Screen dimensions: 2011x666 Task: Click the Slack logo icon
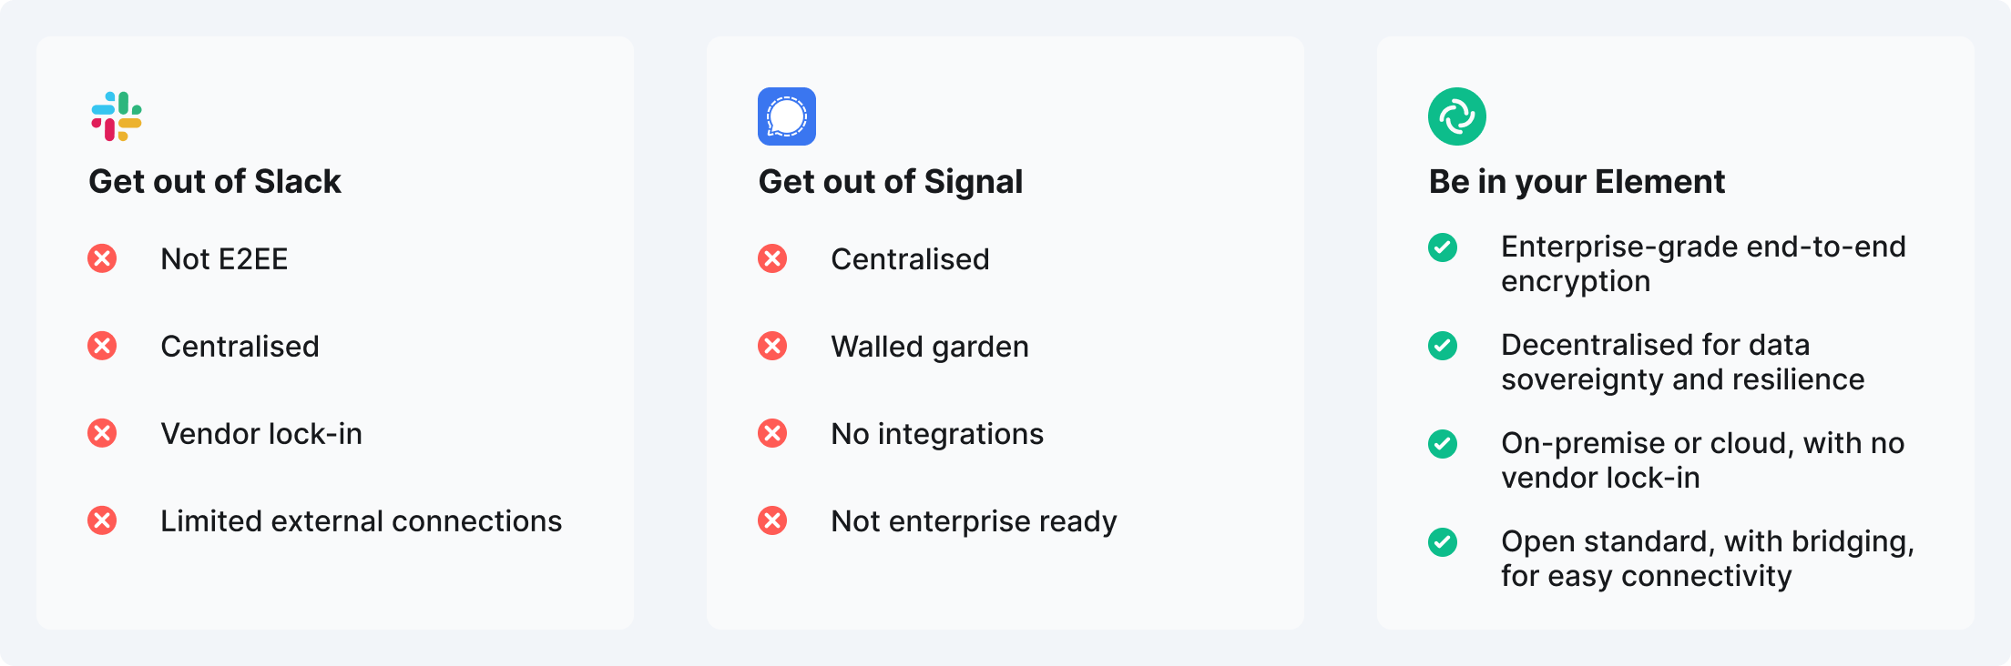point(117,116)
